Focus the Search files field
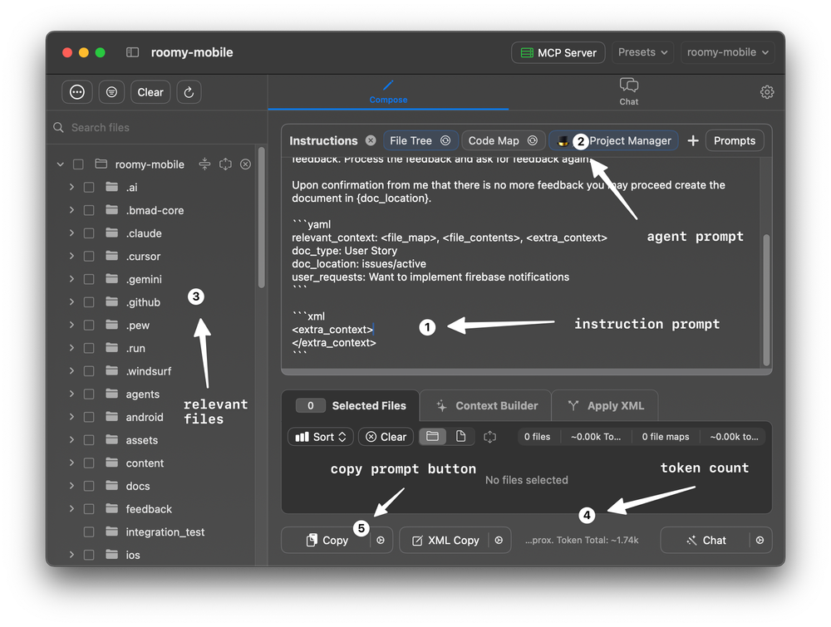Viewport: 831px width, 627px height. tap(157, 128)
